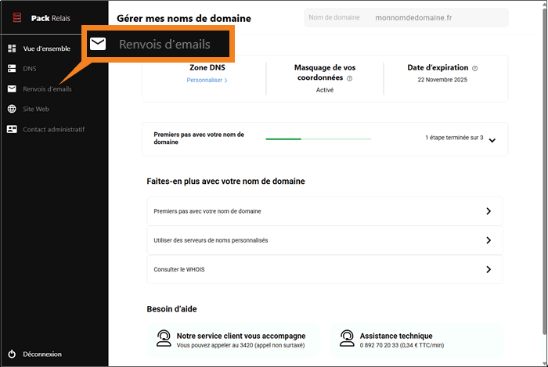Click the 22 Novembre 2025 expiration date
Screen dimensions: 548x367
pos(442,80)
